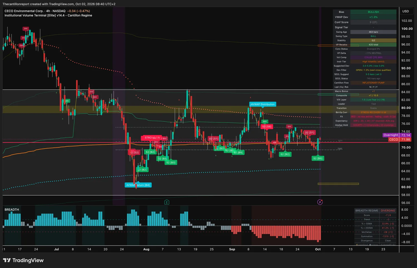Click the McClellan -28 value
417x268 pixels.
(388, 232)
